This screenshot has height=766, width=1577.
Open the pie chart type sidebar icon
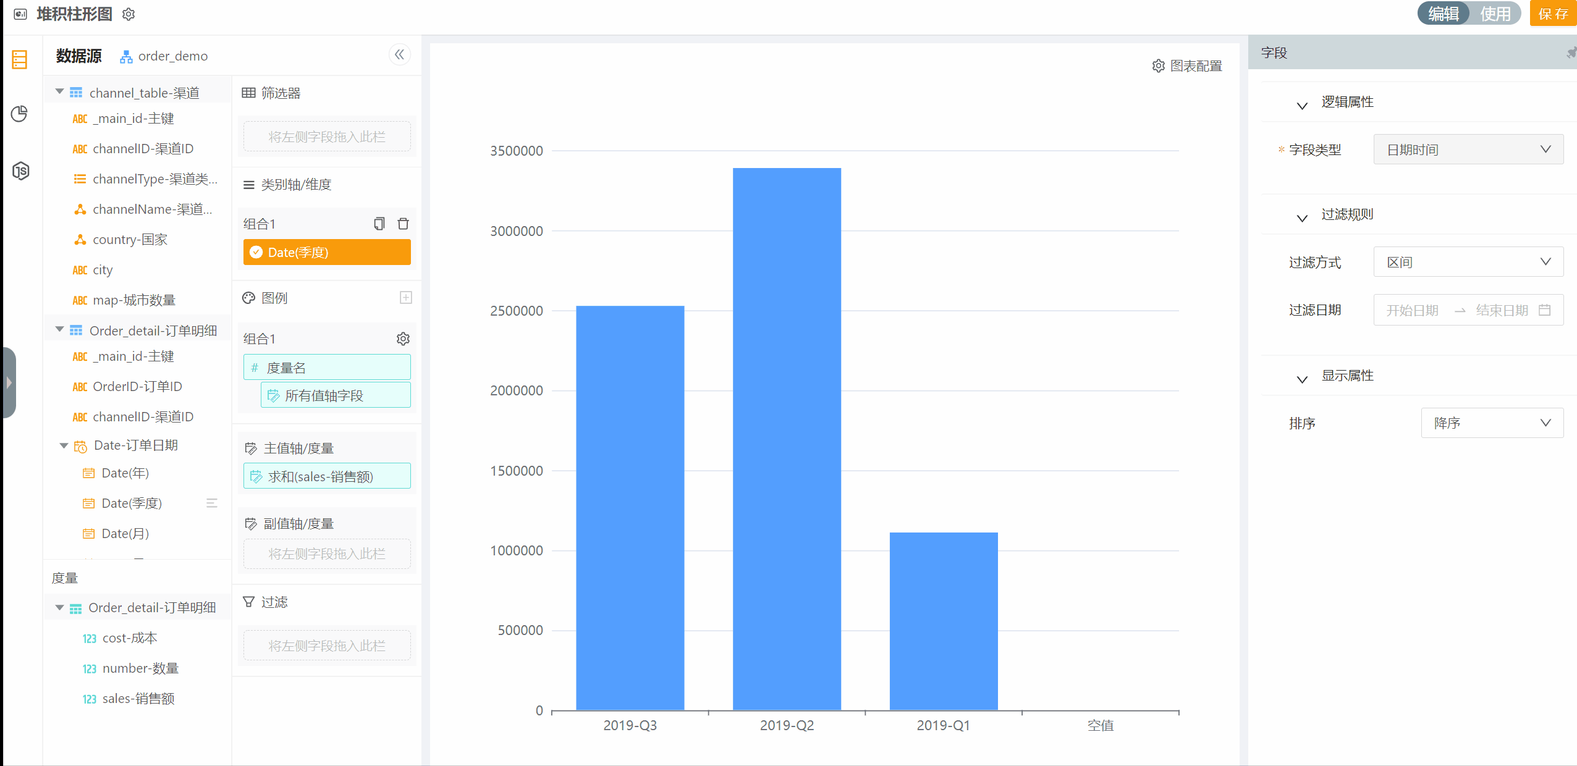[x=20, y=114]
